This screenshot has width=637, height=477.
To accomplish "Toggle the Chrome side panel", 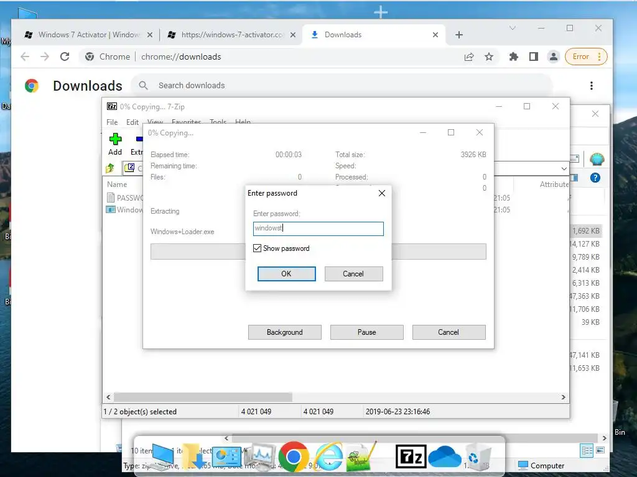I will pyautogui.click(x=534, y=57).
